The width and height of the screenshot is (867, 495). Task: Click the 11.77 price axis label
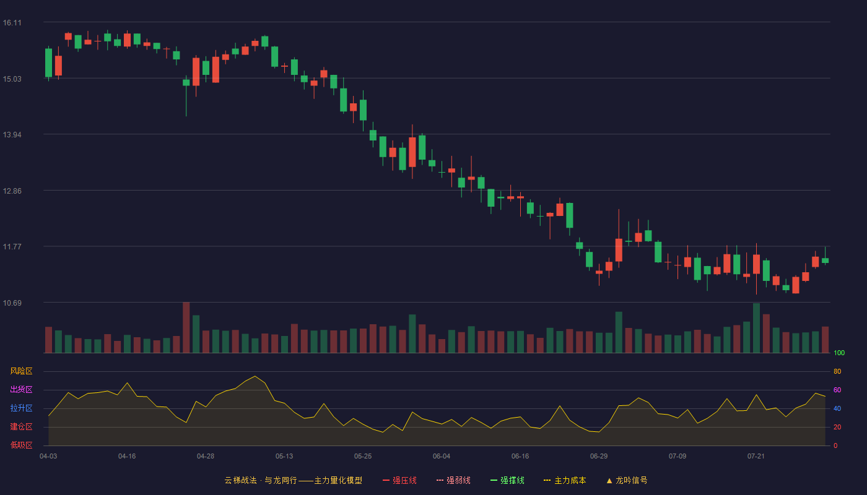12,247
